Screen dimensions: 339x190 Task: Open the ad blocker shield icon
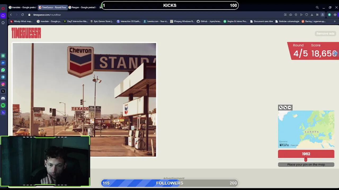(296, 15)
